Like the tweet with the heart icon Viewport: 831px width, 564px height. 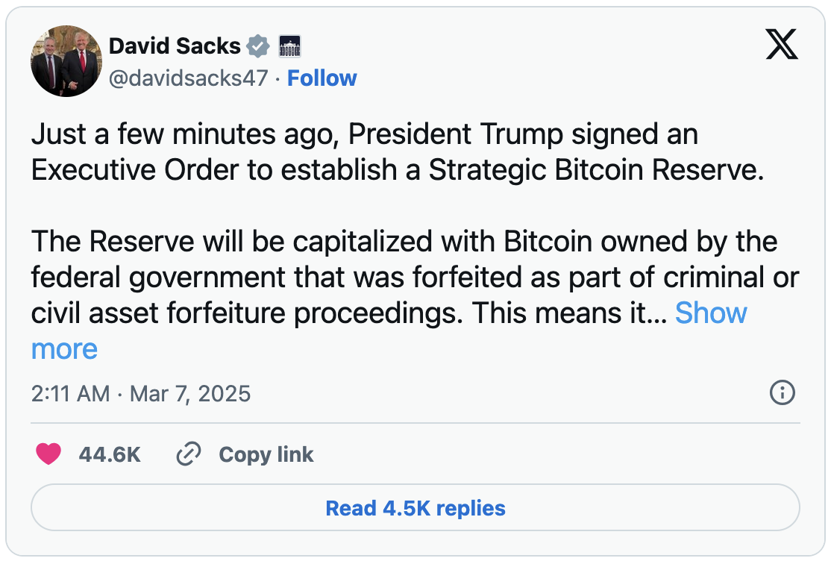point(48,454)
